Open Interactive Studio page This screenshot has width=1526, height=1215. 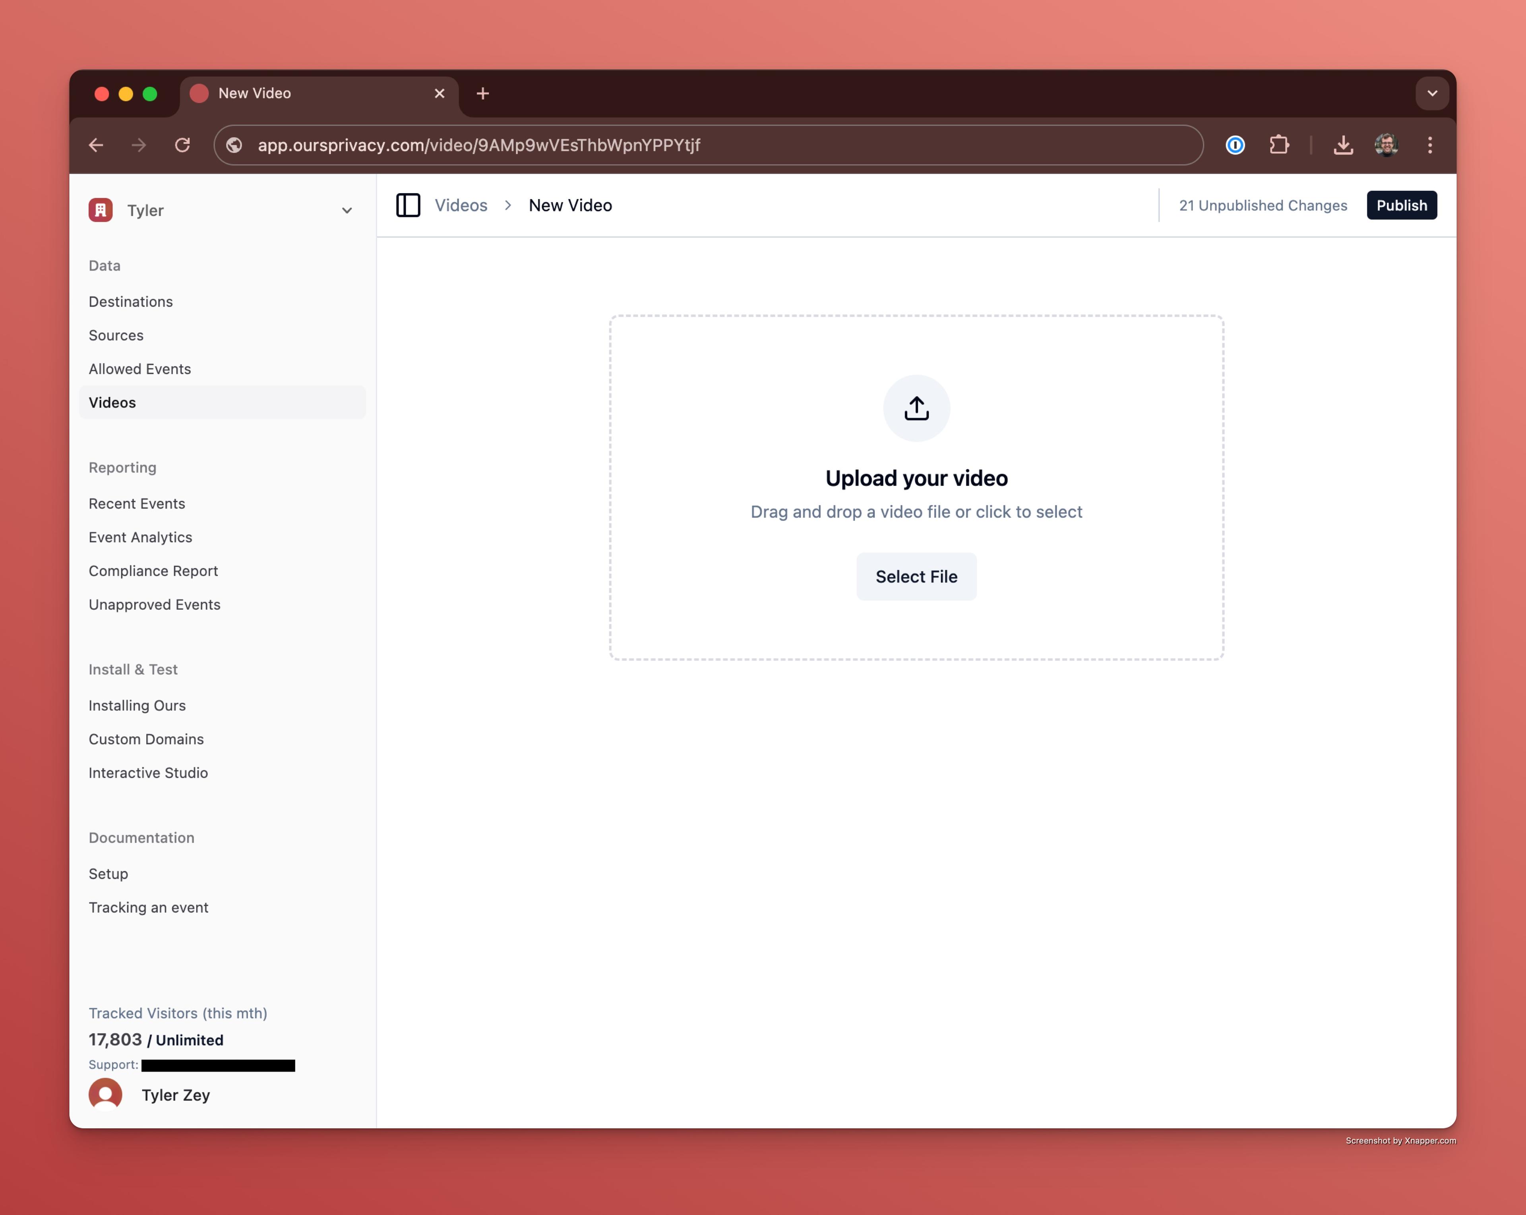(148, 773)
